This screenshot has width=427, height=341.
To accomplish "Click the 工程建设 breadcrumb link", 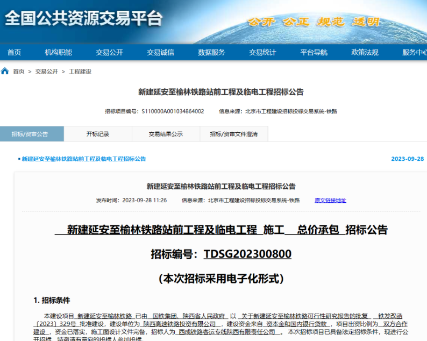I will tap(80, 72).
